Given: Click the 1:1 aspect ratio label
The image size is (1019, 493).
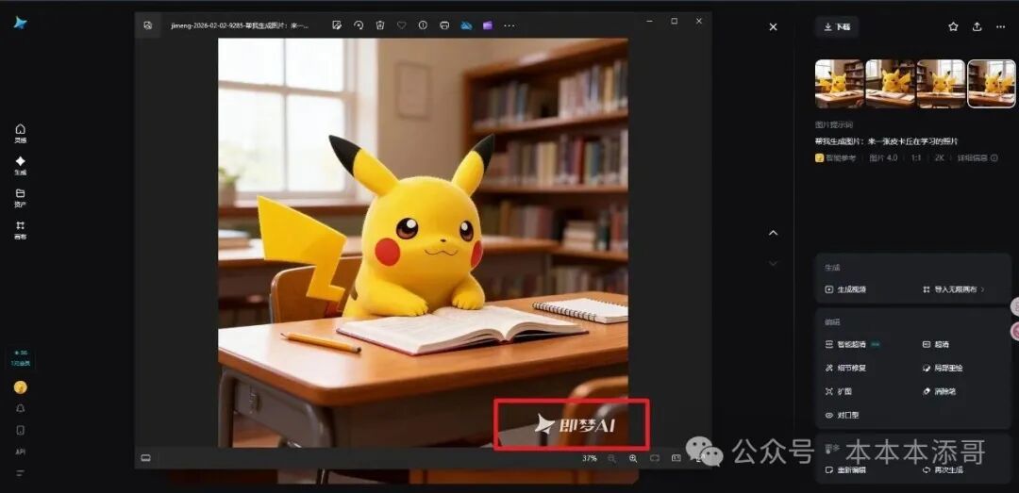Looking at the screenshot, I should coord(916,157).
